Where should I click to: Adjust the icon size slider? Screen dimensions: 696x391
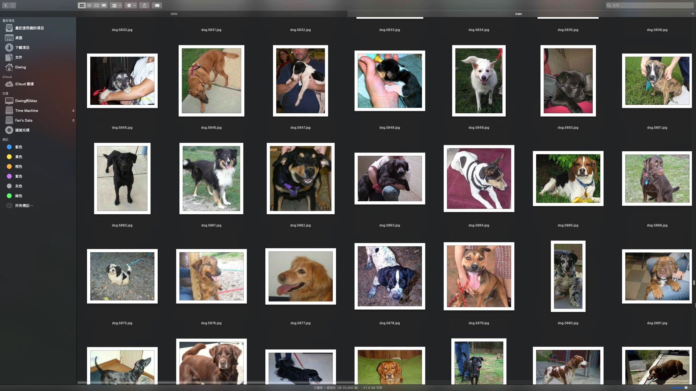click(x=686, y=388)
